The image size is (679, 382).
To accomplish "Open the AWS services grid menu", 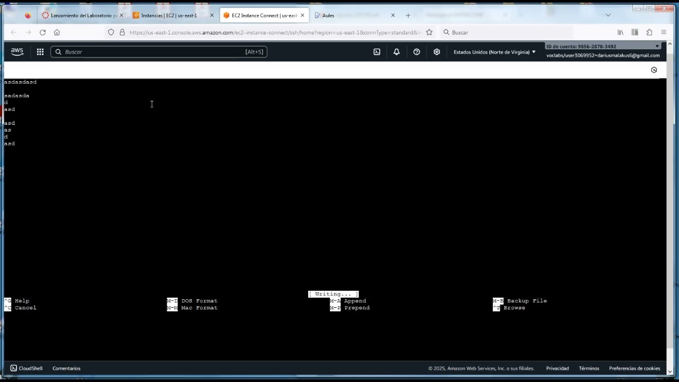I will point(40,51).
